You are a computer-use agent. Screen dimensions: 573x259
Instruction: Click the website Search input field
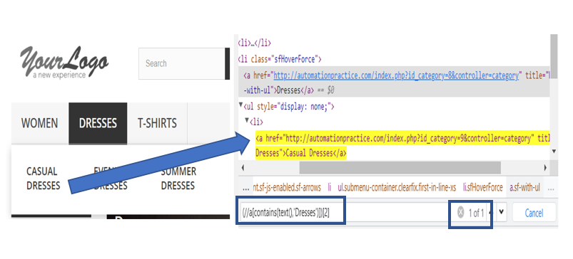tap(182, 63)
